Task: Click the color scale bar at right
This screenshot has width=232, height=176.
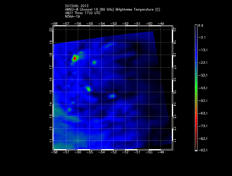Action: [196, 88]
